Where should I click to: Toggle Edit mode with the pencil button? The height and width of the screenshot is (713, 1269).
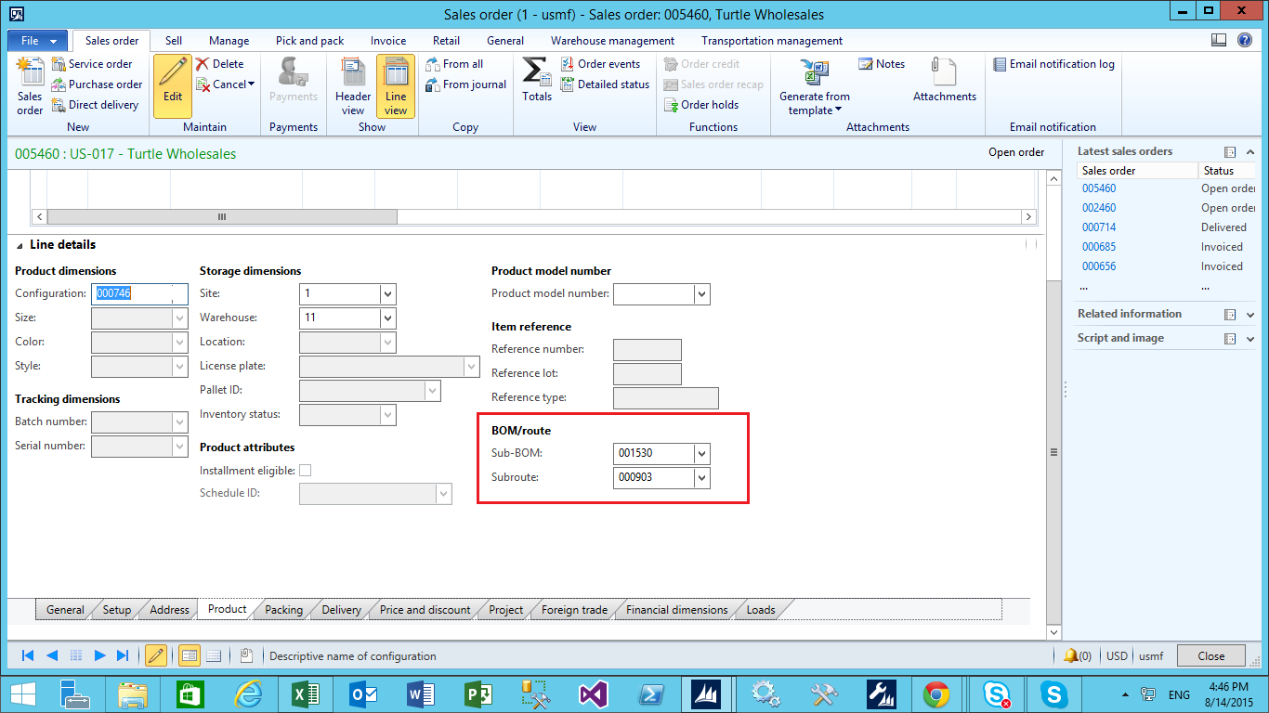click(x=173, y=85)
